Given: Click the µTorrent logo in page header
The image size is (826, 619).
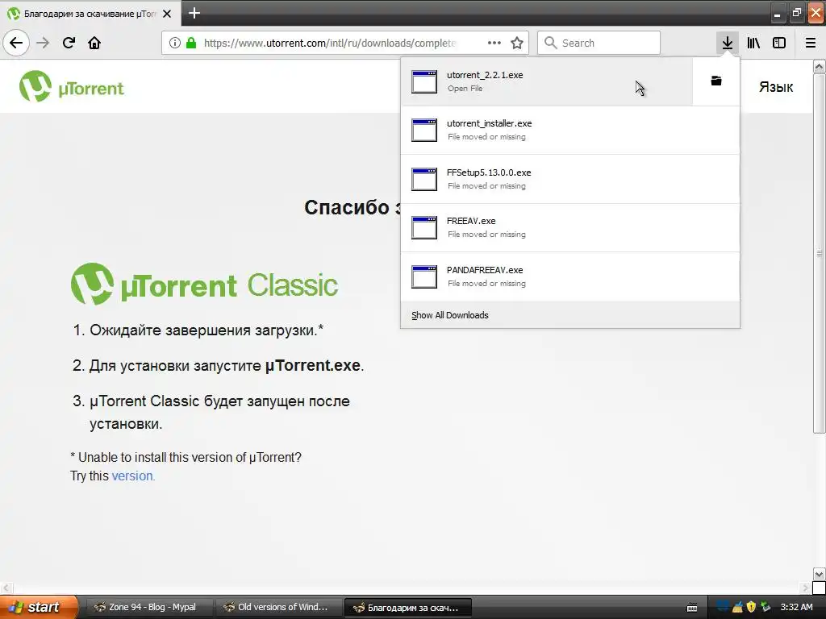Looking at the screenshot, I should [72, 86].
